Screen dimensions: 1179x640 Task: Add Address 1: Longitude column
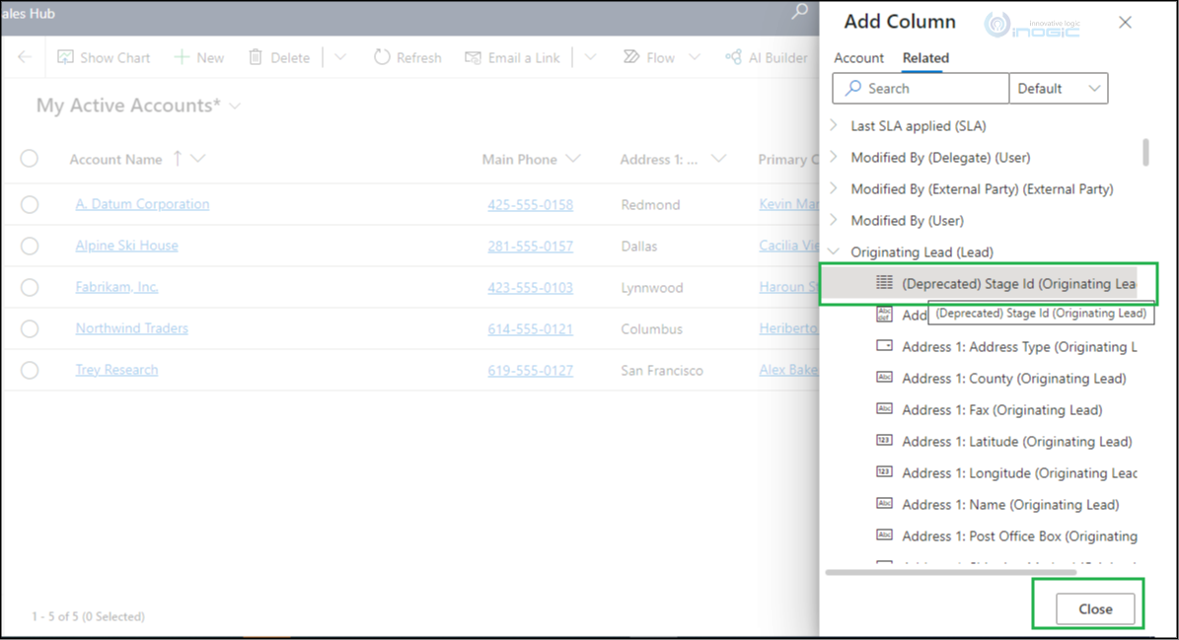pos(1006,472)
